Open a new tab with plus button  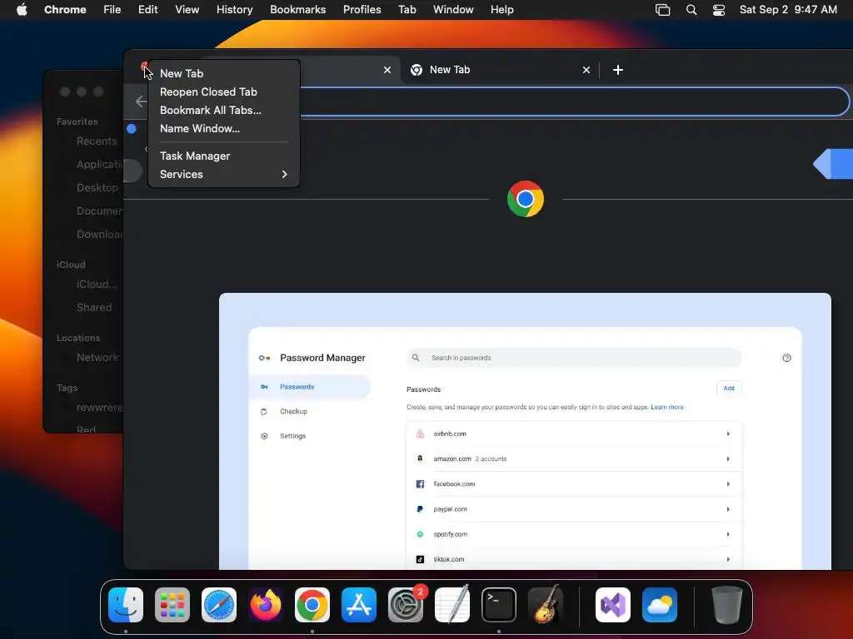(x=617, y=70)
